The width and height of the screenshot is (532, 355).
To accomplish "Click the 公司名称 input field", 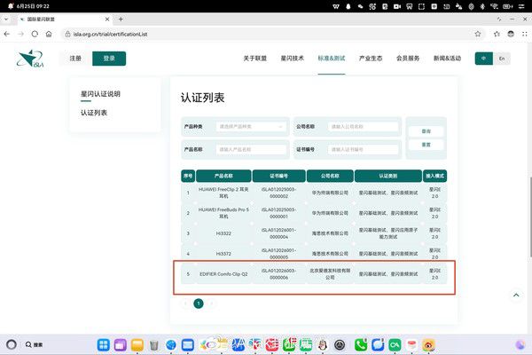I will coord(363,126).
